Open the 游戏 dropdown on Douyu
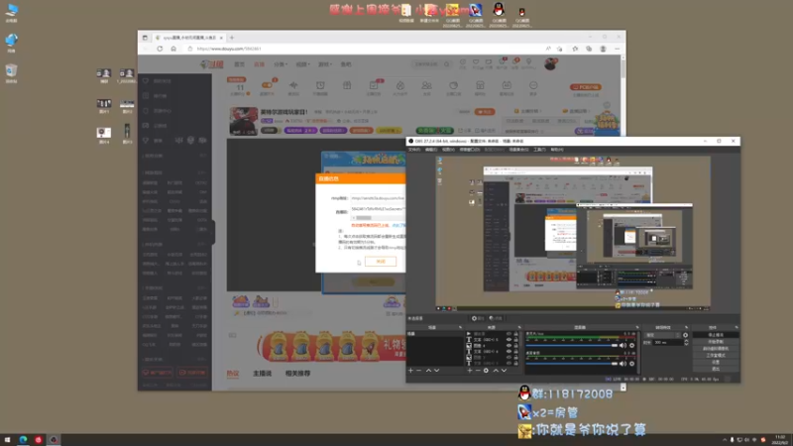This screenshot has height=446, width=793. [325, 64]
